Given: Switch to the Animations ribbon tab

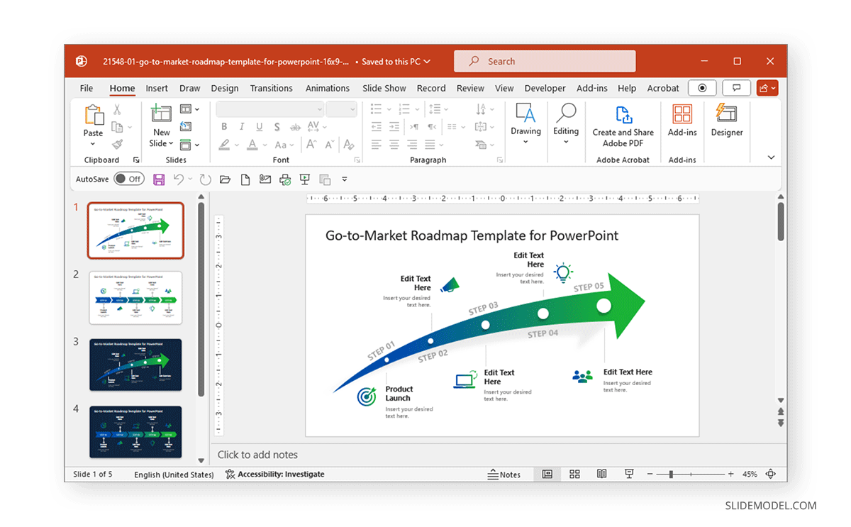Looking at the screenshot, I should 327,88.
